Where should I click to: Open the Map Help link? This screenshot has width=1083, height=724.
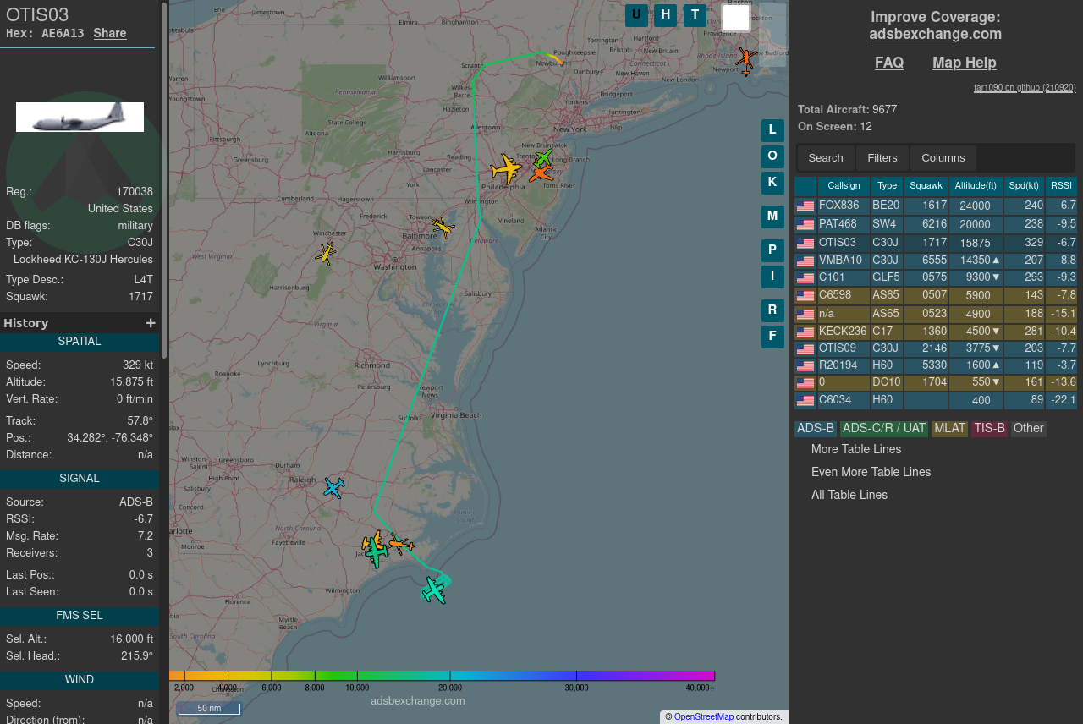(965, 63)
